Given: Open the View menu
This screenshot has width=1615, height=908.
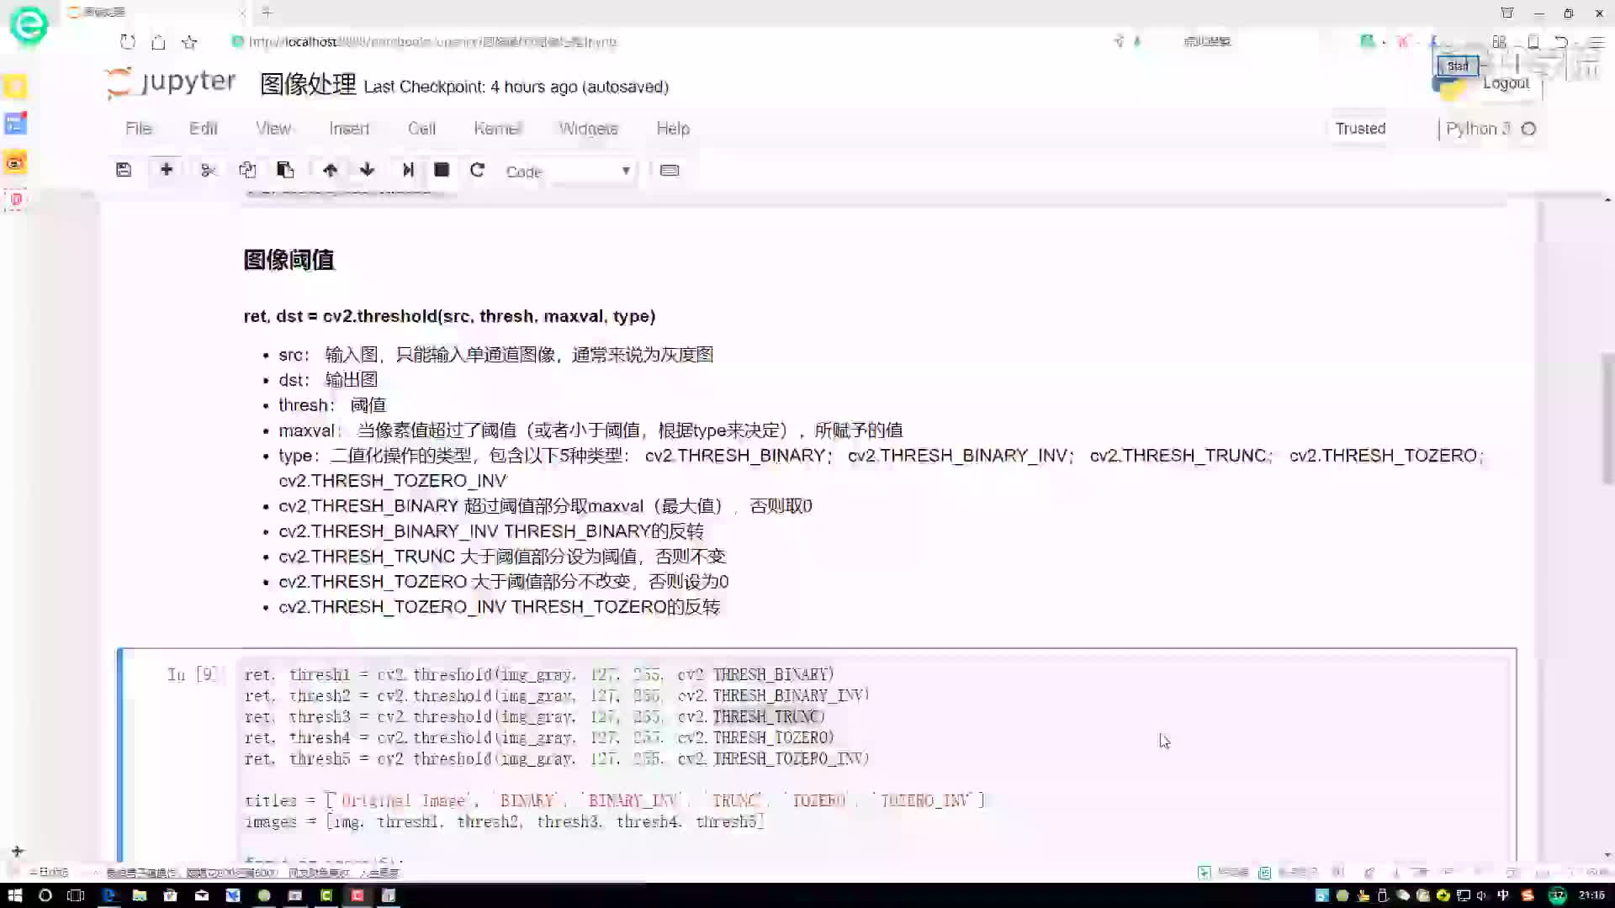Looking at the screenshot, I should 273,129.
